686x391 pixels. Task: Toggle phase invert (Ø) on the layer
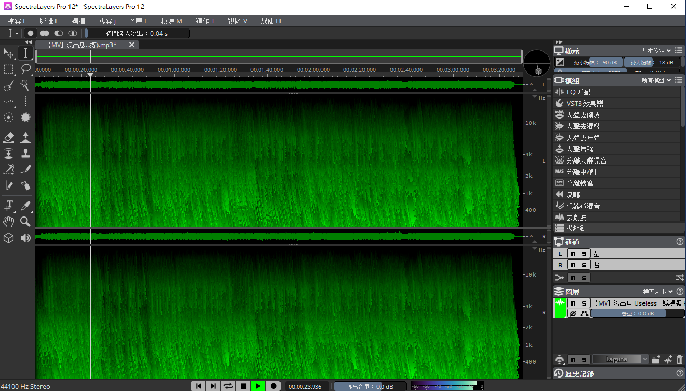[x=572, y=314]
